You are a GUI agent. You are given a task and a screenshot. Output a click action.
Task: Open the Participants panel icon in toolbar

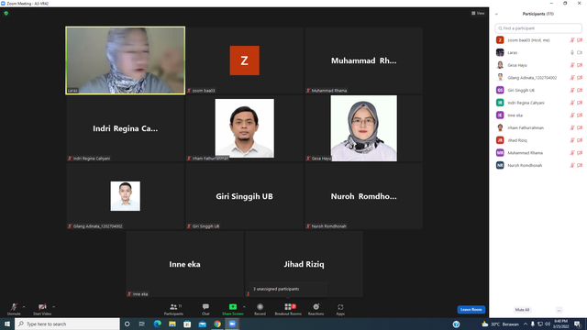point(173,307)
